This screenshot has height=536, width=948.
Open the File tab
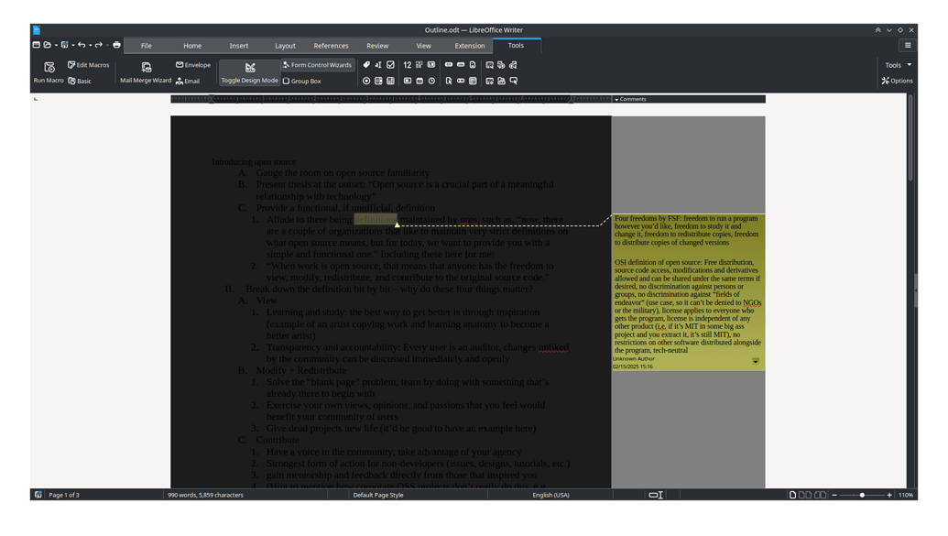(x=147, y=46)
